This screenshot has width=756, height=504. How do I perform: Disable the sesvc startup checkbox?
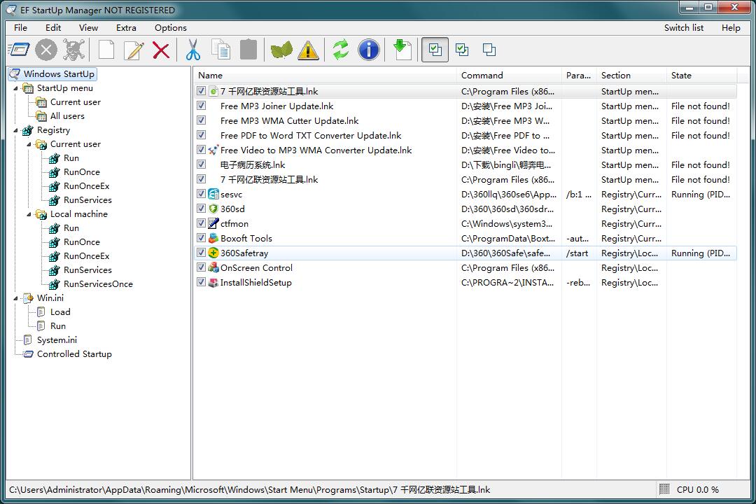202,194
